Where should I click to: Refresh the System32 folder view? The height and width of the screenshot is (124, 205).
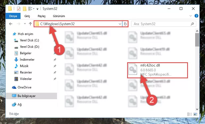point(125,24)
